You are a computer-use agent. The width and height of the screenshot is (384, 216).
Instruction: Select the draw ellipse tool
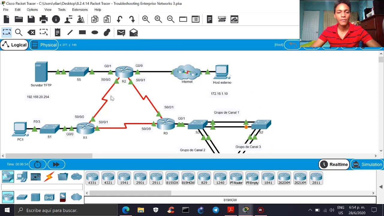pyautogui.click(x=94, y=32)
